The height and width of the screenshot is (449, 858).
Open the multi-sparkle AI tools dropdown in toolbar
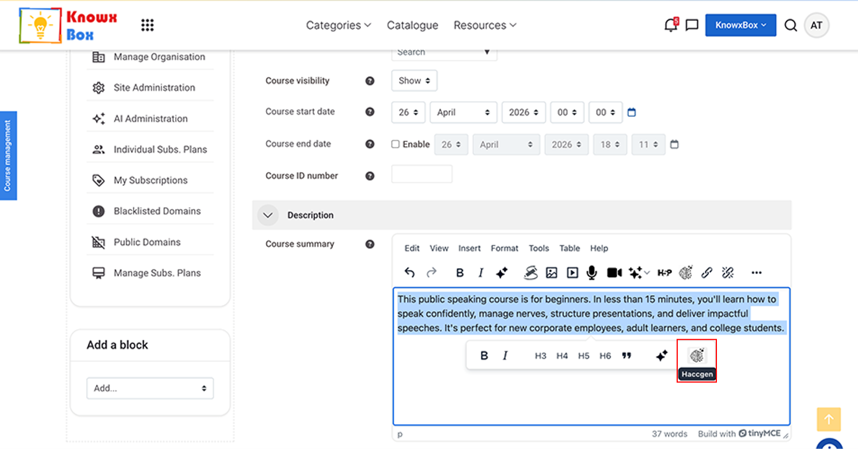click(639, 273)
